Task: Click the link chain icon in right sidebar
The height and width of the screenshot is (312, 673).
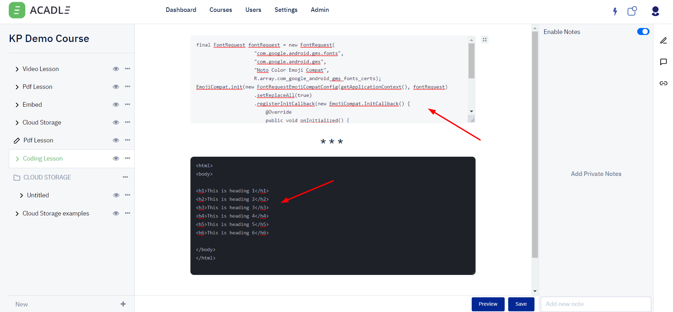Action: (663, 83)
